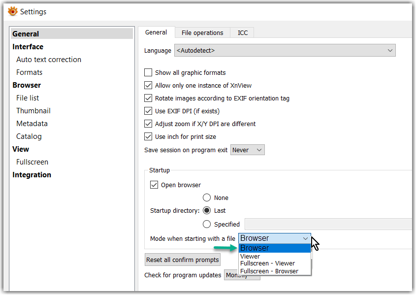Click the XnView icon in title bar
Screen dimensions: 416x295
[13, 11]
